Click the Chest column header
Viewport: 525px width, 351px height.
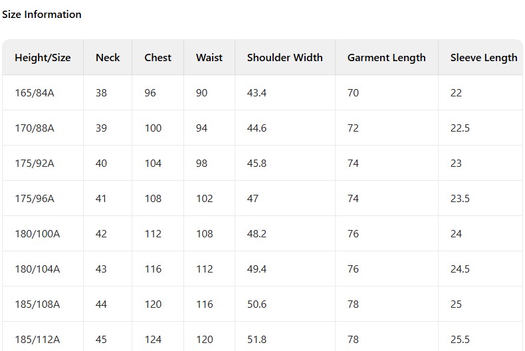pyautogui.click(x=157, y=58)
